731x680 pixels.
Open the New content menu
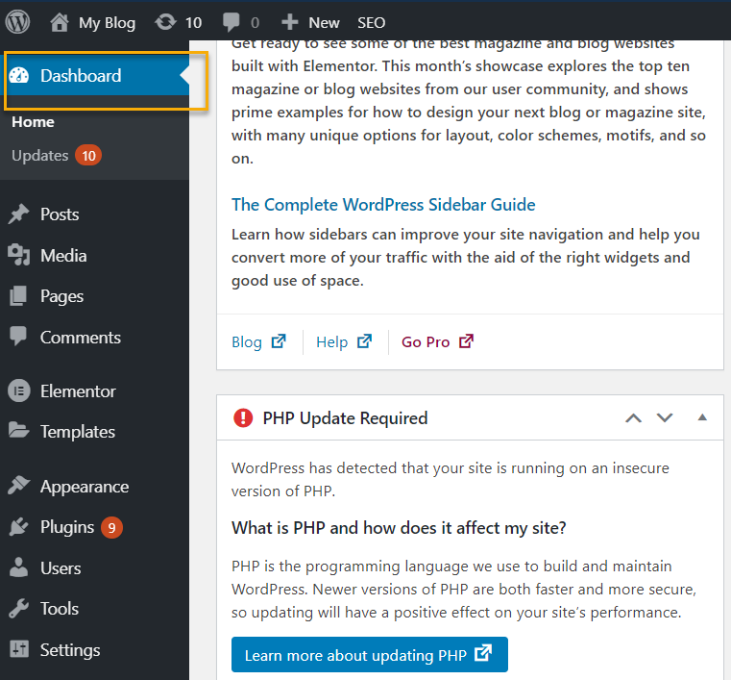point(324,22)
